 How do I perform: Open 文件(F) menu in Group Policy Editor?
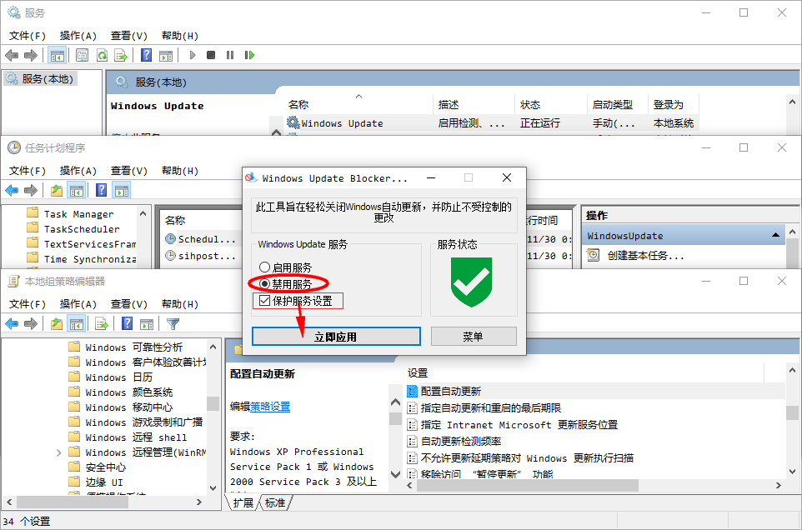28,304
